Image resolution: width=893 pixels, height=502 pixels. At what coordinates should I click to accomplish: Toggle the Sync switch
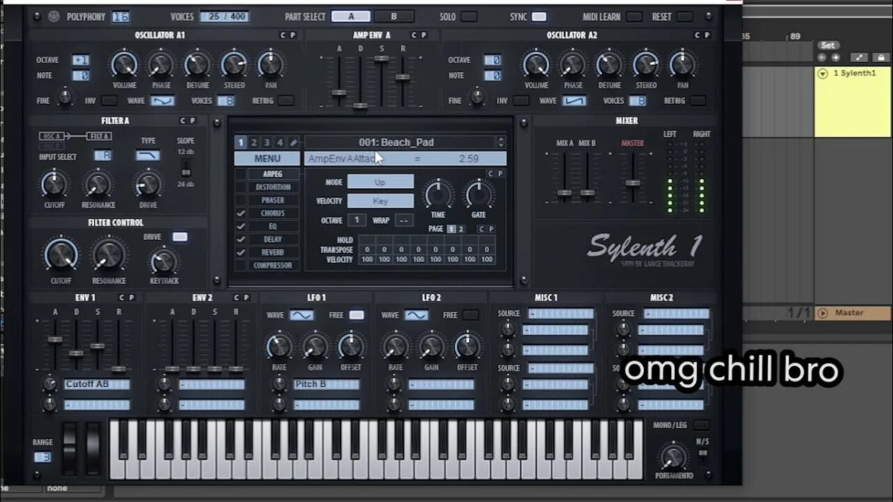[539, 17]
